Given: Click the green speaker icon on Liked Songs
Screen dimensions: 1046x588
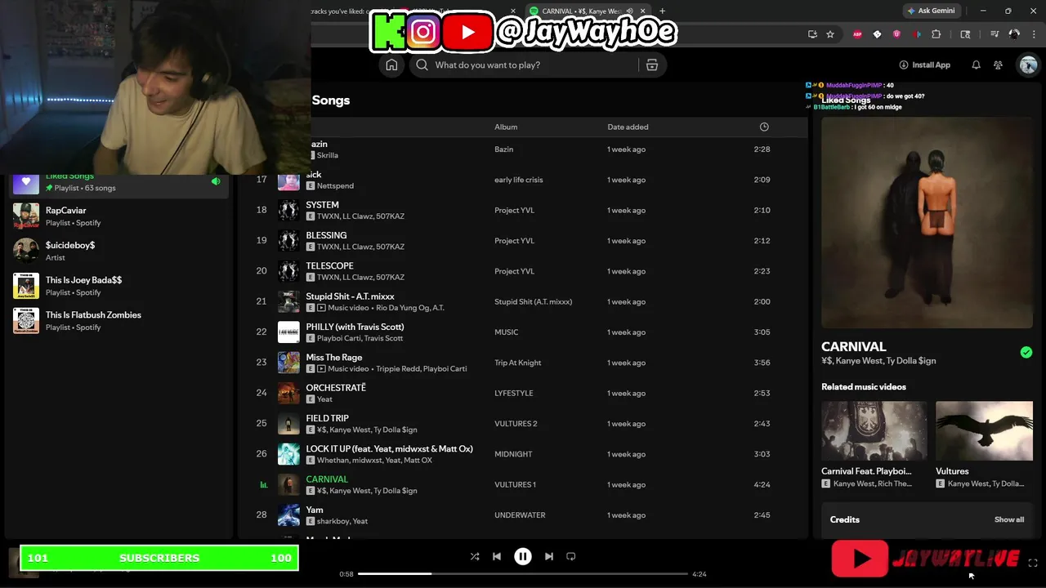Looking at the screenshot, I should tap(216, 182).
